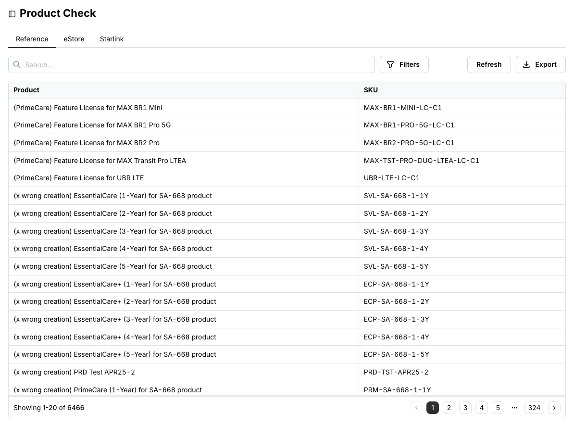The width and height of the screenshot is (574, 425).
Task: Click the Product Check page title
Action: click(58, 13)
